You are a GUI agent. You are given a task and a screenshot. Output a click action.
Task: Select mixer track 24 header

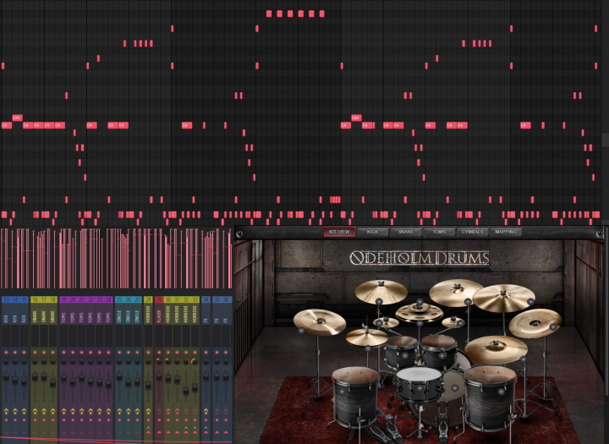click(108, 299)
